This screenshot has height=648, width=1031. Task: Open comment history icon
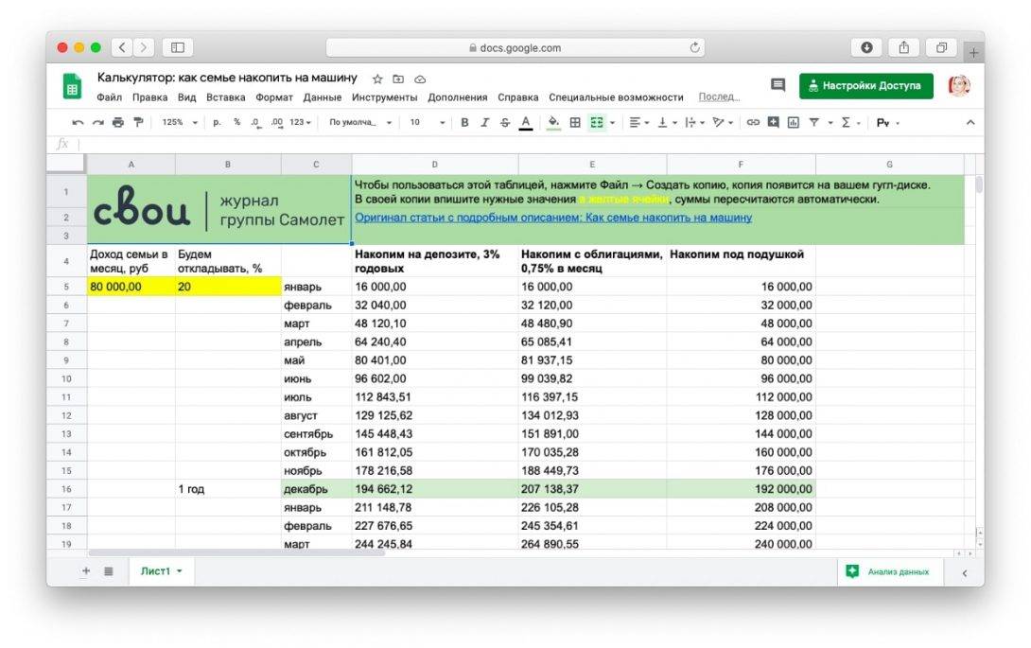pos(778,85)
